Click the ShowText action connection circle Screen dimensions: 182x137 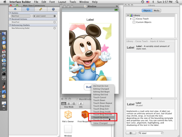[x=55, y=22]
